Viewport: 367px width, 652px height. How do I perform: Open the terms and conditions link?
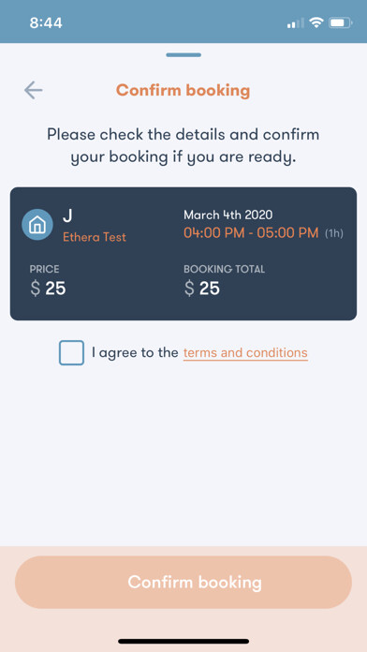click(245, 353)
